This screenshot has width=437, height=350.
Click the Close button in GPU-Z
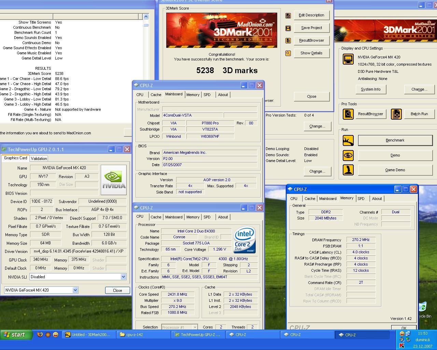[x=117, y=290]
